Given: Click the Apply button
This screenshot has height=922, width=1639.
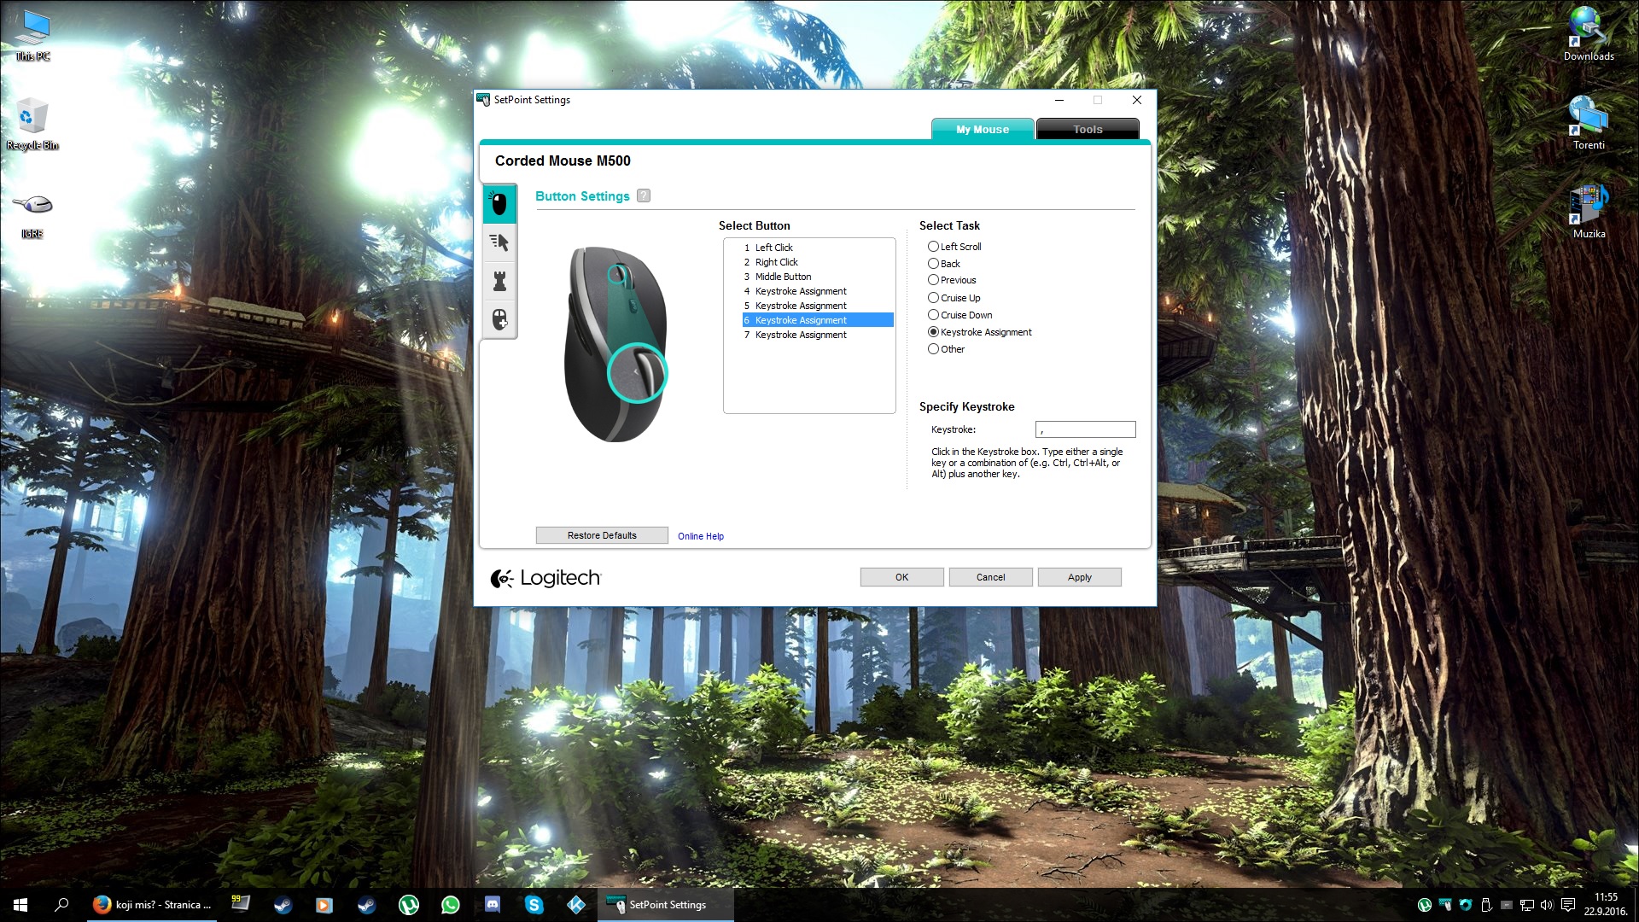Looking at the screenshot, I should pyautogui.click(x=1079, y=577).
